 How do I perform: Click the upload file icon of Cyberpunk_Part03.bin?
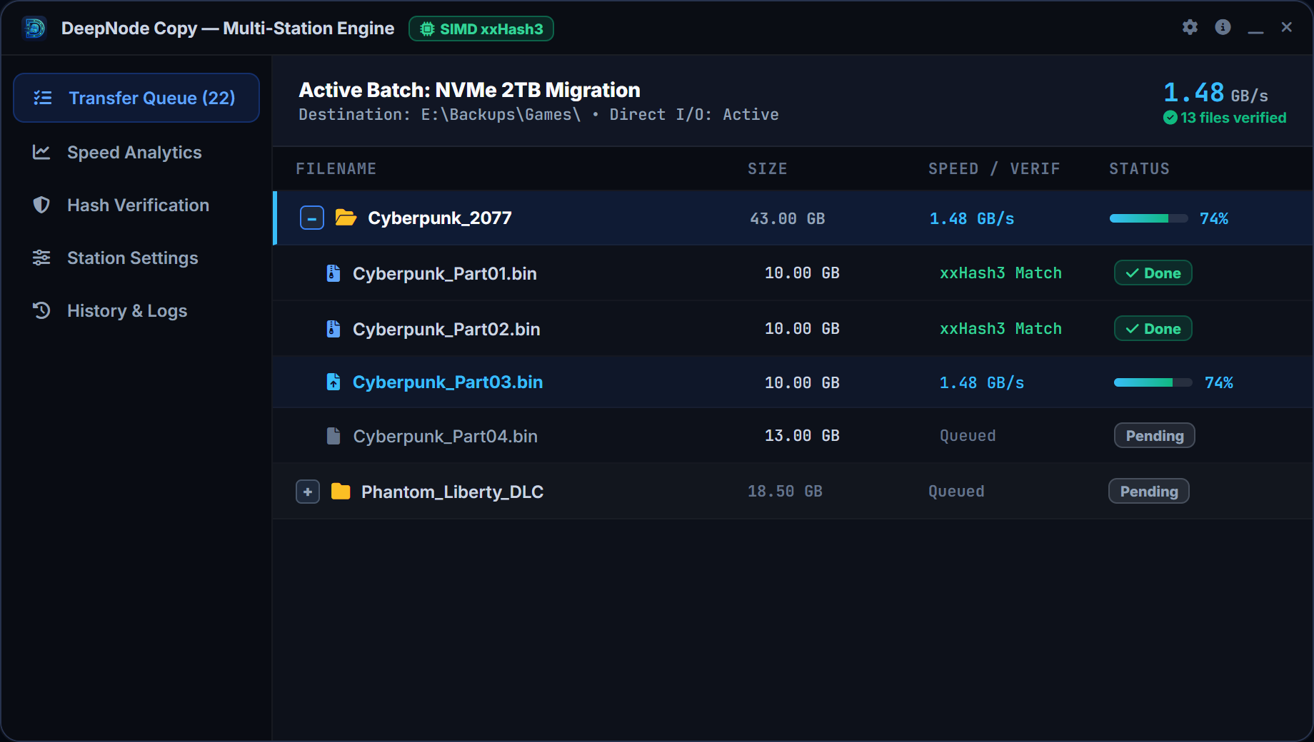pos(333,382)
